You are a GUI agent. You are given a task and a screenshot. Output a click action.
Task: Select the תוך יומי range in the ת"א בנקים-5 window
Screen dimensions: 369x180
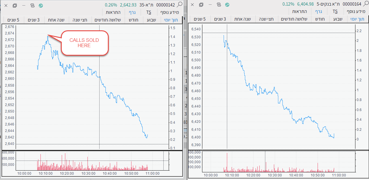point(357,19)
